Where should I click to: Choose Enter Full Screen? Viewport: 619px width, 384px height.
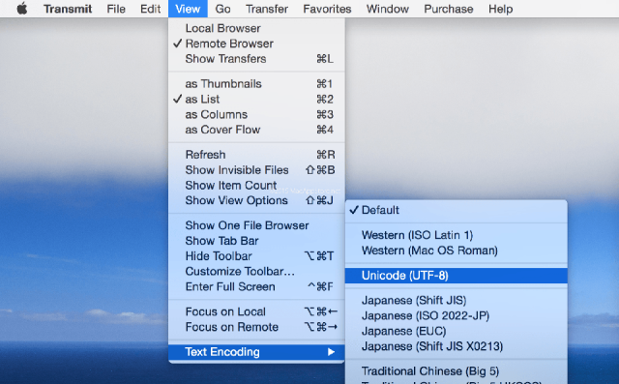click(256, 286)
